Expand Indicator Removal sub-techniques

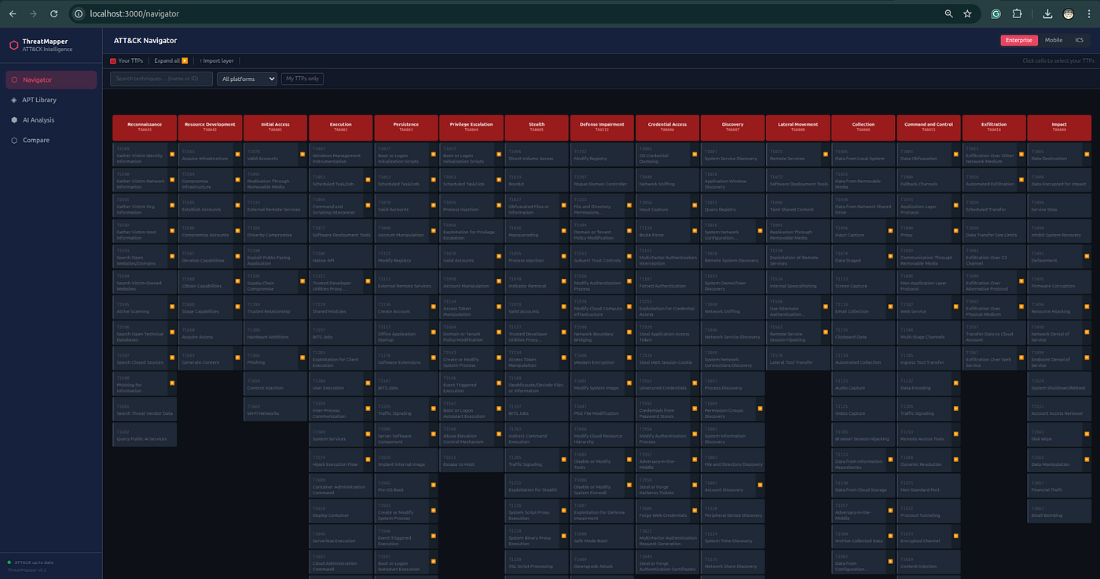click(565, 282)
